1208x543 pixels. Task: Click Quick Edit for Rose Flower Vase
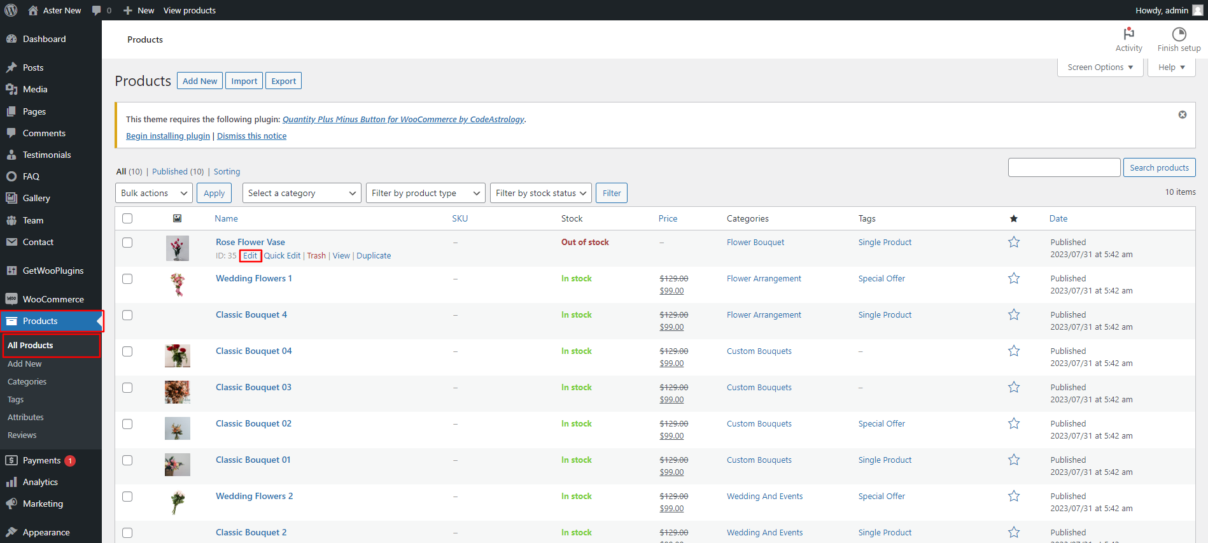(282, 255)
